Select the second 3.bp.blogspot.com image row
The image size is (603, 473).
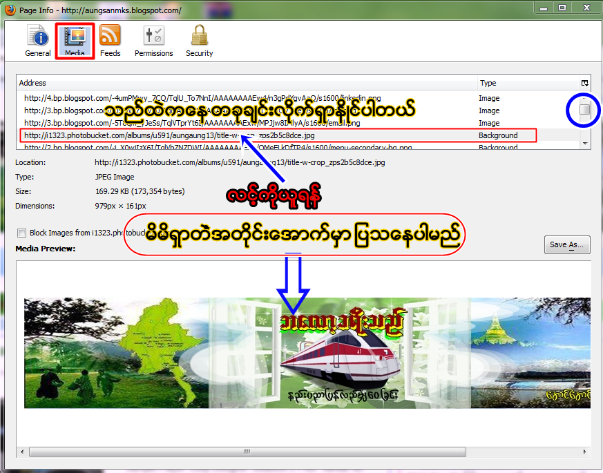pos(298,123)
